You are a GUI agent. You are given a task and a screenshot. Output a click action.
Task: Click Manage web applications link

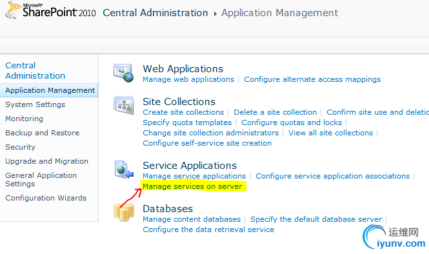[188, 79]
